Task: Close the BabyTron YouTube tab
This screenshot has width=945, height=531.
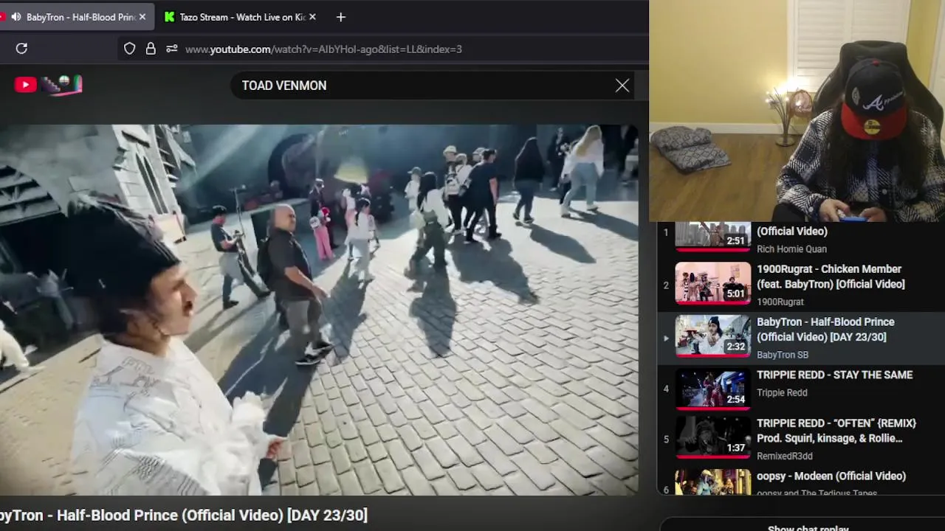Action: click(142, 17)
